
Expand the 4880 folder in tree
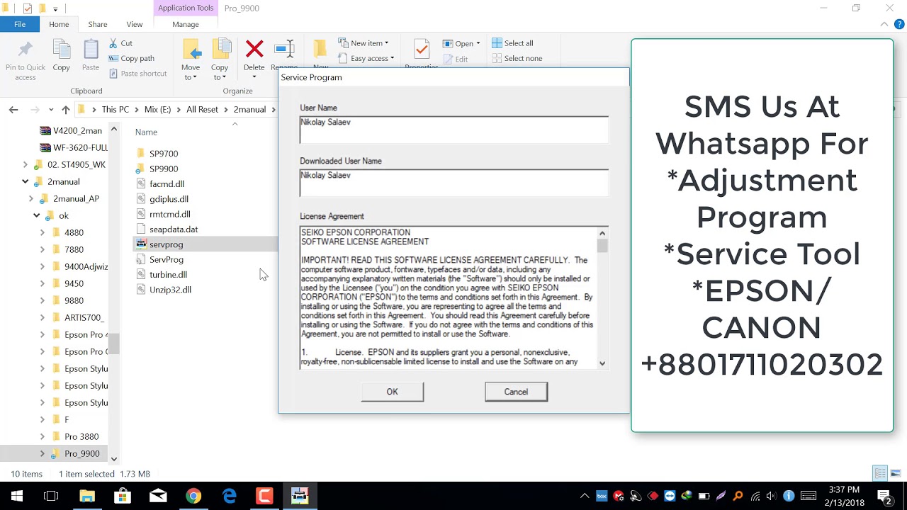point(42,232)
